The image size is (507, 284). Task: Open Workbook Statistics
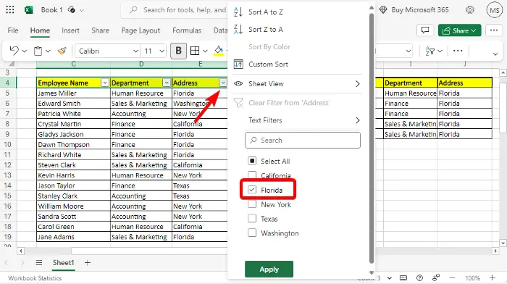(x=35, y=278)
